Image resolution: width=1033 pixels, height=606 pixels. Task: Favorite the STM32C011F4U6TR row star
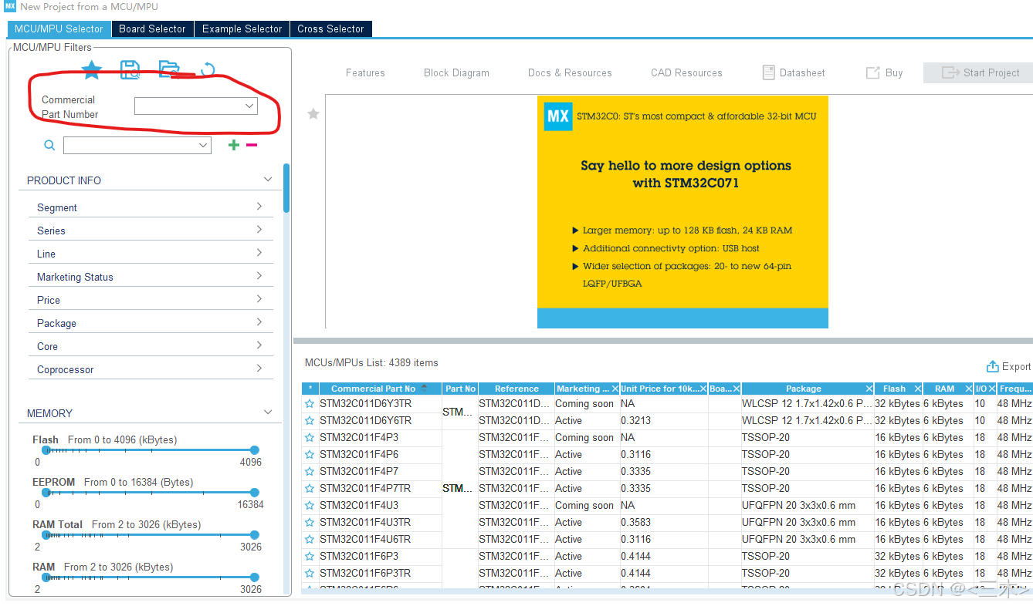click(x=310, y=539)
